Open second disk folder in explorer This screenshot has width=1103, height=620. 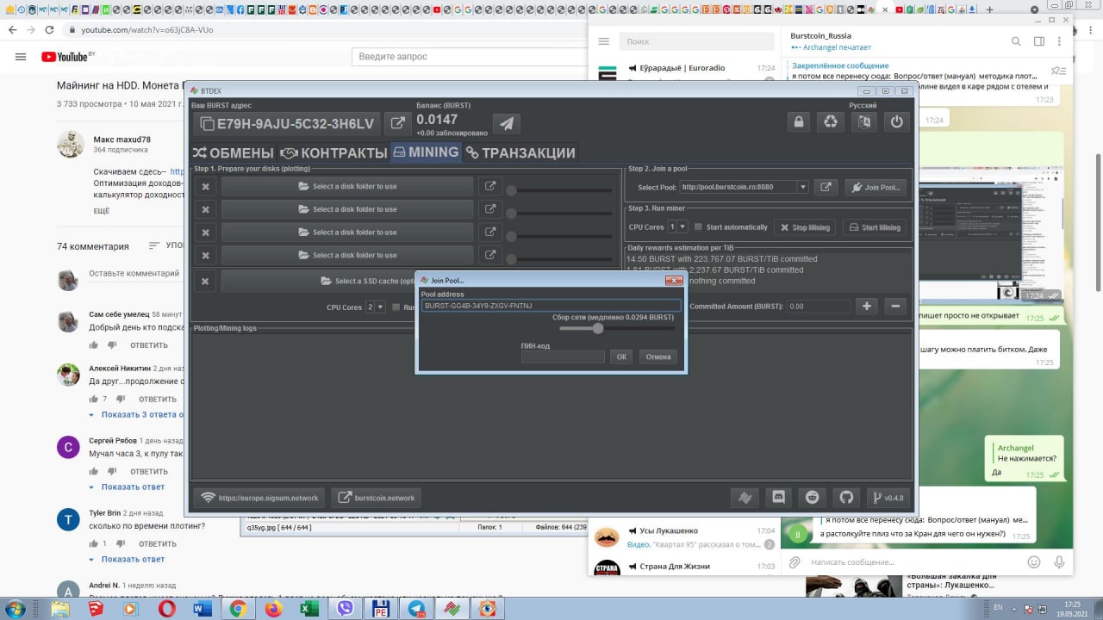click(490, 209)
